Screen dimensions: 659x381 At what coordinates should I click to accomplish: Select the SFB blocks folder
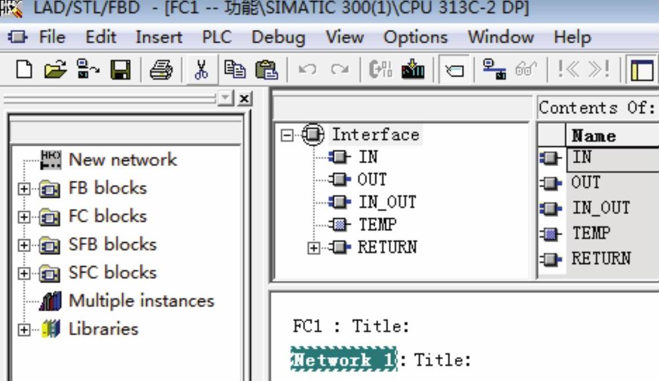112,244
